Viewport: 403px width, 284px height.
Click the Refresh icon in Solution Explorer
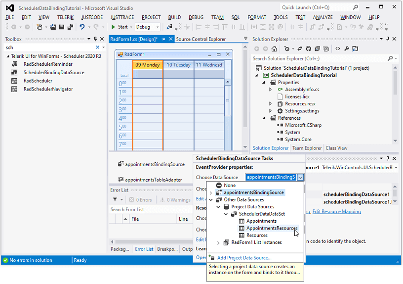[308, 48]
